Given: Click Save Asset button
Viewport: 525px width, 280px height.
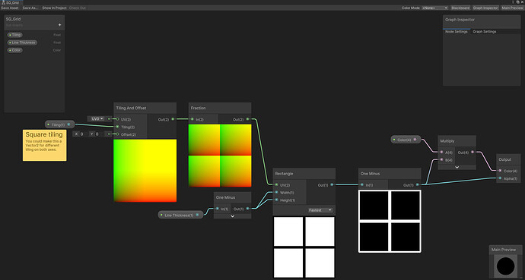Looking at the screenshot, I should [10, 8].
